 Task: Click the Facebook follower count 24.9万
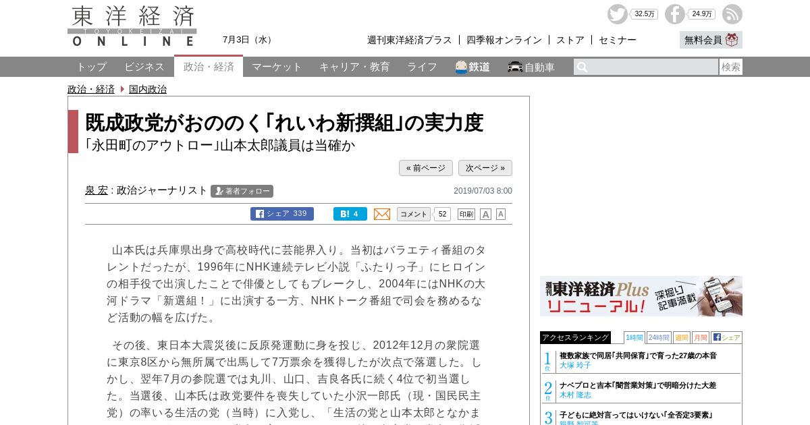point(702,14)
